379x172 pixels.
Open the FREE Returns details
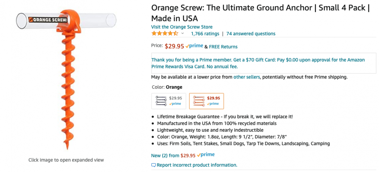pyautogui.click(x=223, y=47)
